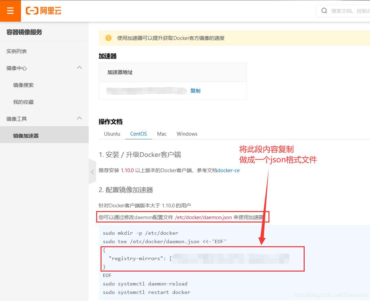Open the orange hamburger menu
This screenshot has height=301, width=370.
[10, 11]
